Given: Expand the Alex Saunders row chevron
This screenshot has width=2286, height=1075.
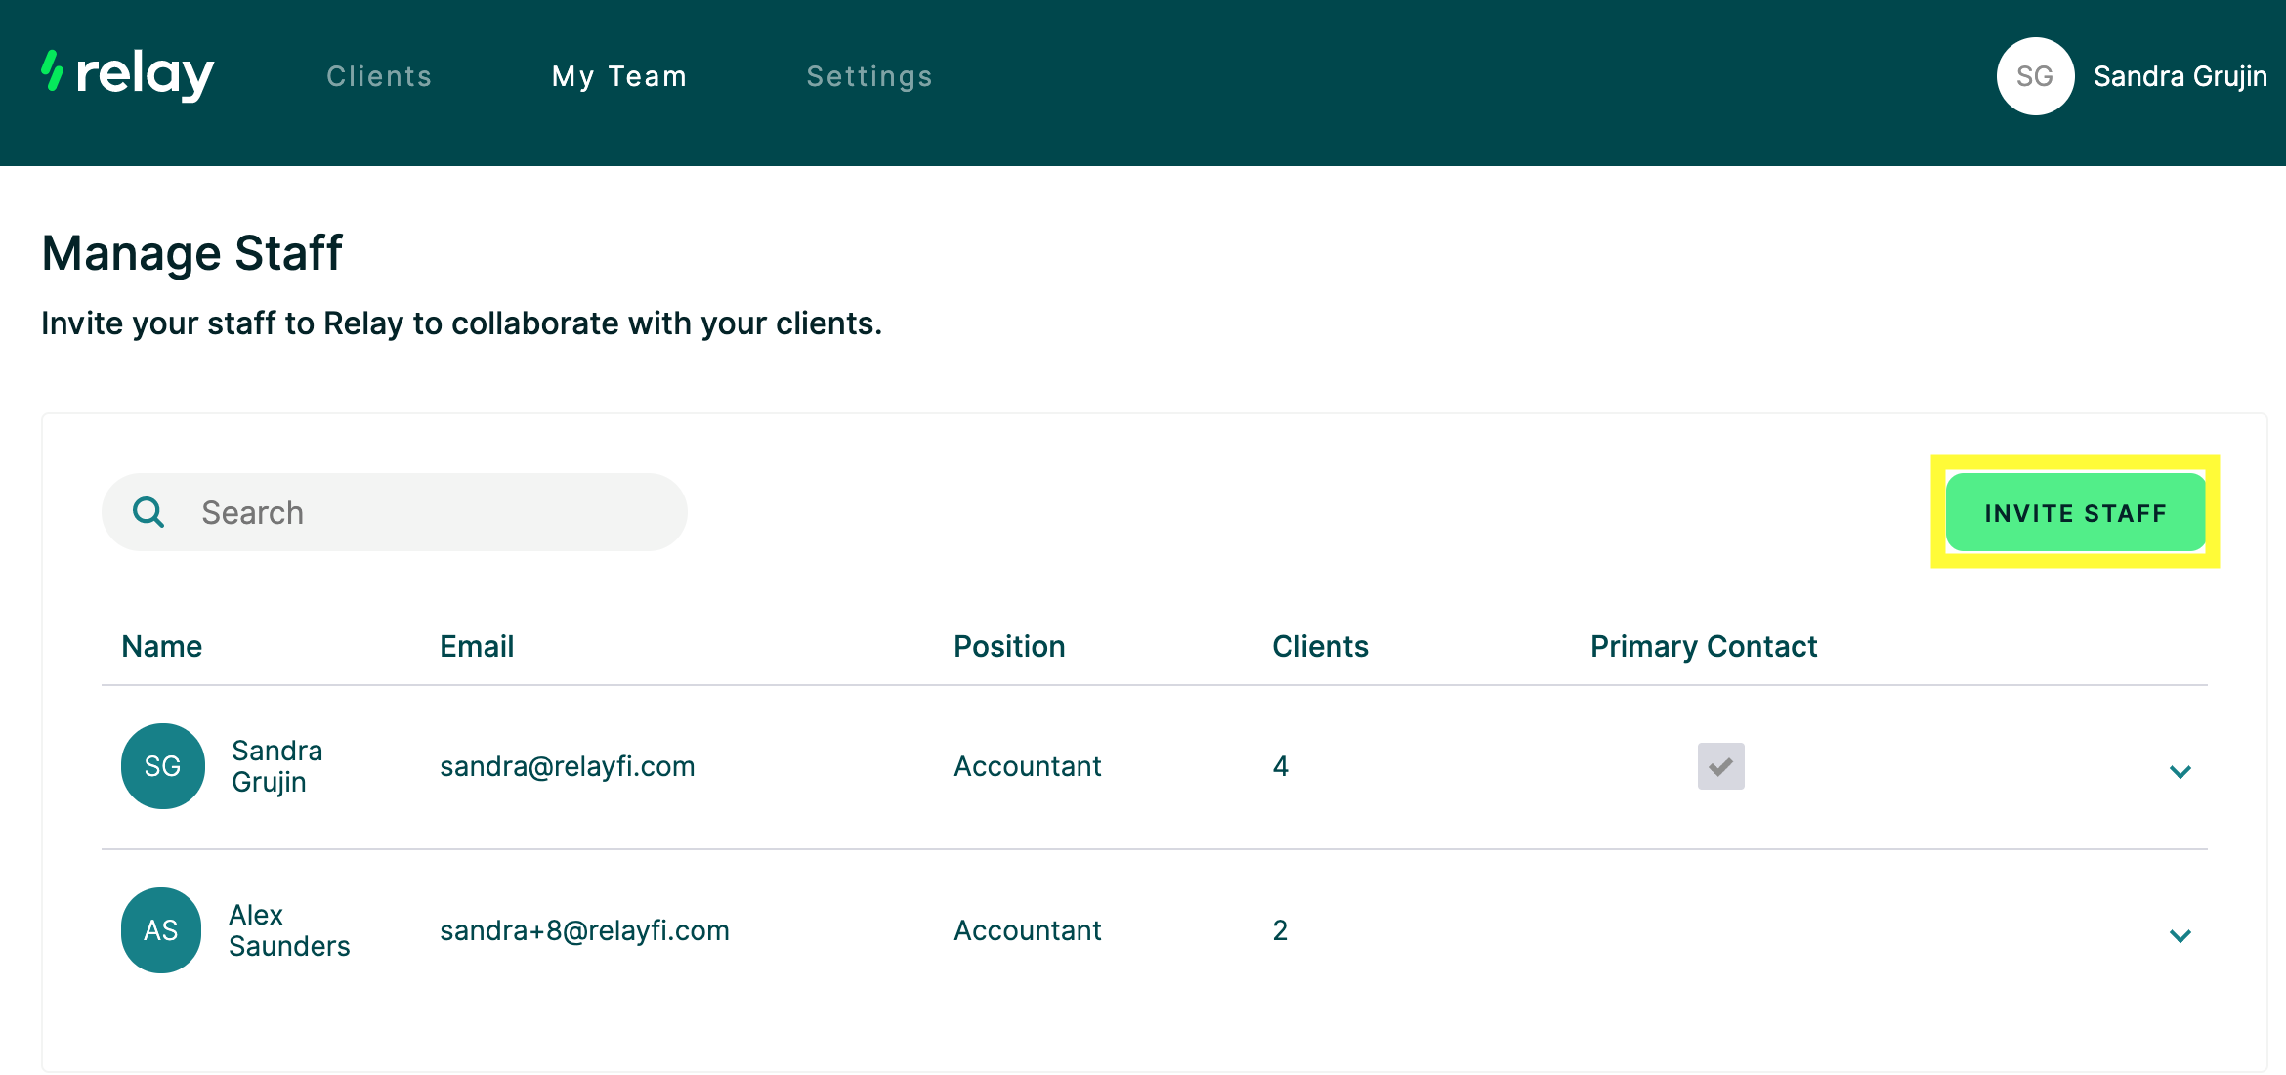Looking at the screenshot, I should [x=2180, y=936].
